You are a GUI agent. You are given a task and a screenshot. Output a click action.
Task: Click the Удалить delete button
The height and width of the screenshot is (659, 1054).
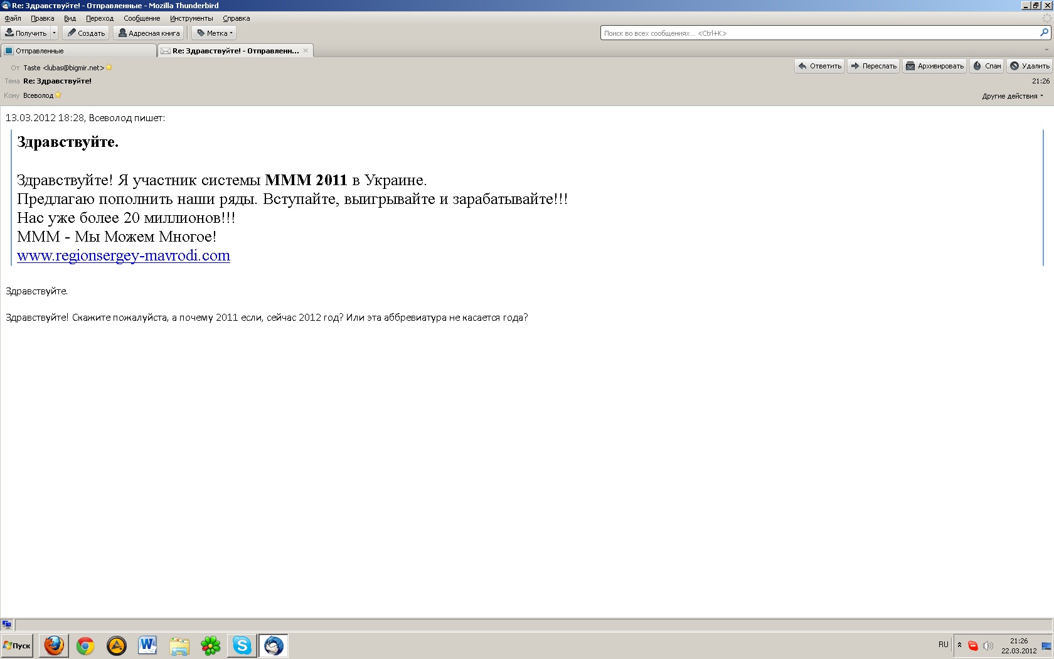1030,66
